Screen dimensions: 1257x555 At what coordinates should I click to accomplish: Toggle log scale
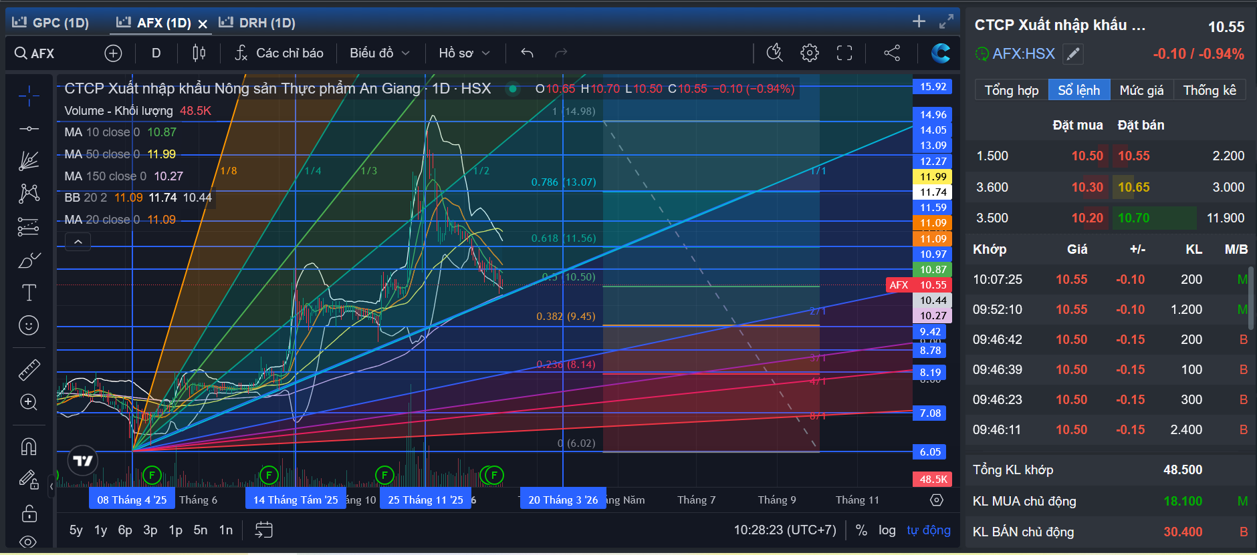[887, 530]
